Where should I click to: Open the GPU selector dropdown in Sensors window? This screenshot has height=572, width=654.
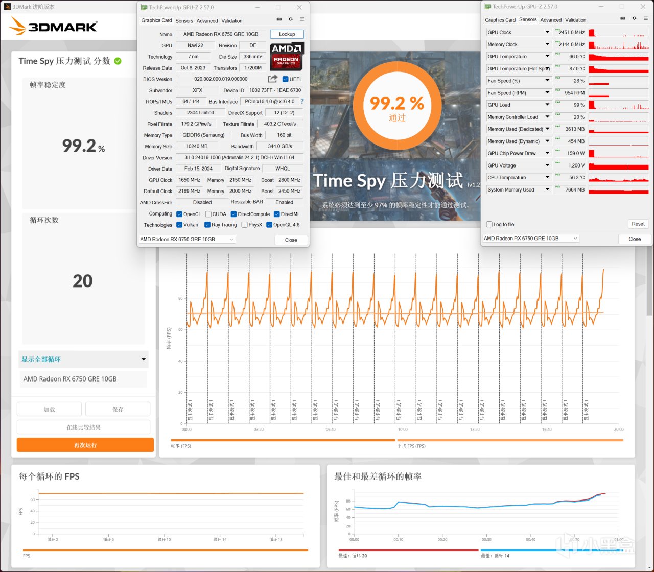pyautogui.click(x=531, y=239)
